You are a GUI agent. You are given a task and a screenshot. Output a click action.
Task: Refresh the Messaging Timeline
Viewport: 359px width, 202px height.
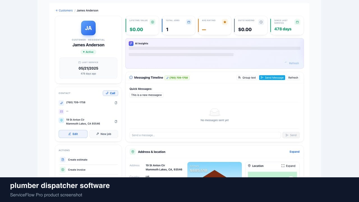(x=293, y=78)
